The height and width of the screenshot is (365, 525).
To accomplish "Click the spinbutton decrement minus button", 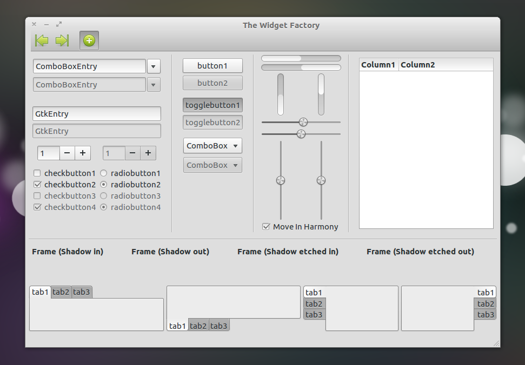I will click(67, 153).
